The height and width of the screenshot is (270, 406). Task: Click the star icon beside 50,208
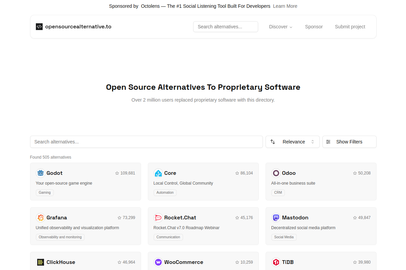(355, 173)
